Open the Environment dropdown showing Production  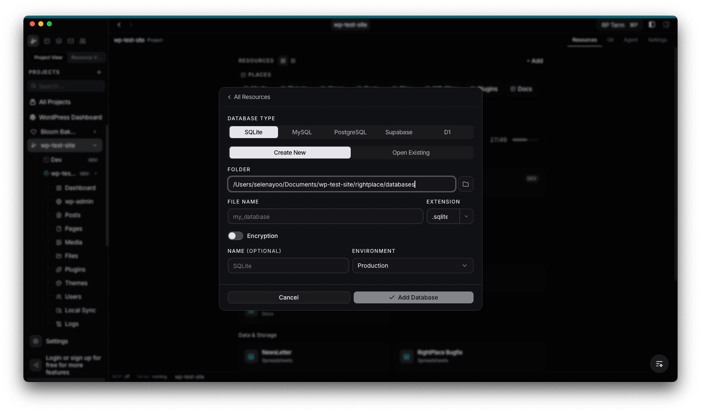(412, 266)
